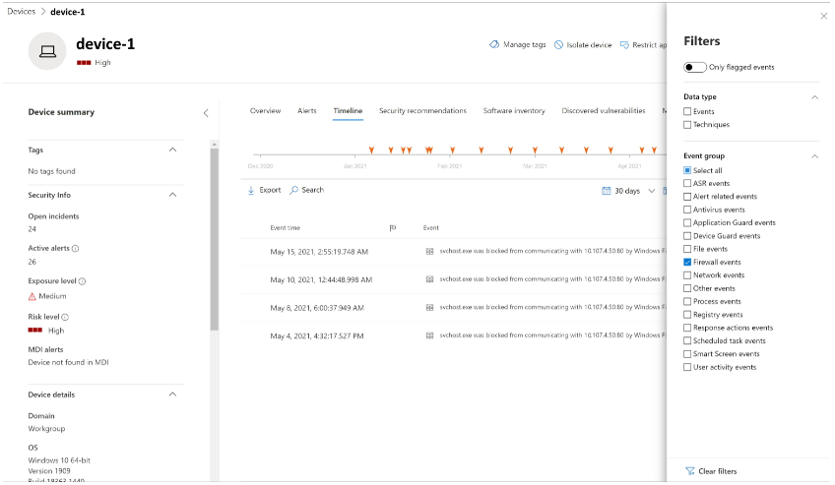The height and width of the screenshot is (485, 835).
Task: Click the Device summary scrollbar
Action: click(214, 239)
